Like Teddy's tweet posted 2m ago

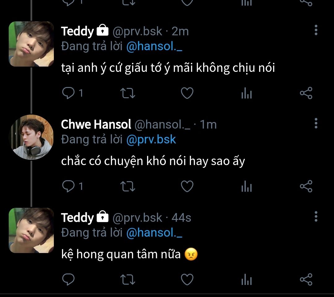pyautogui.click(x=187, y=93)
